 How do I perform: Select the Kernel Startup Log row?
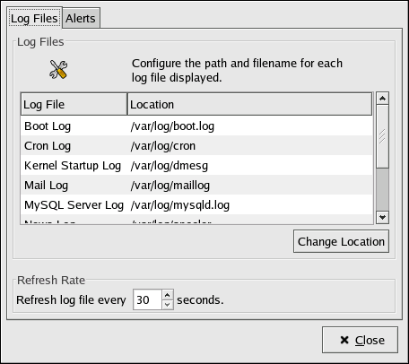[196, 165]
